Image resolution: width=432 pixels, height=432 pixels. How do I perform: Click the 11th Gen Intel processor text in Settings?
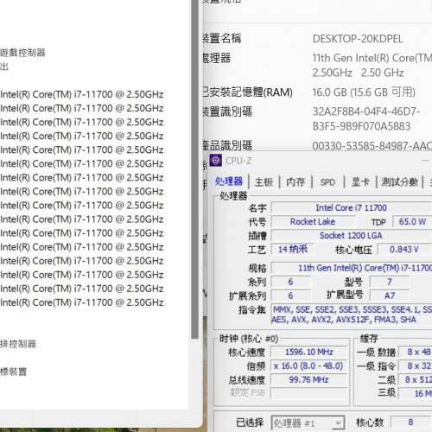372,66
